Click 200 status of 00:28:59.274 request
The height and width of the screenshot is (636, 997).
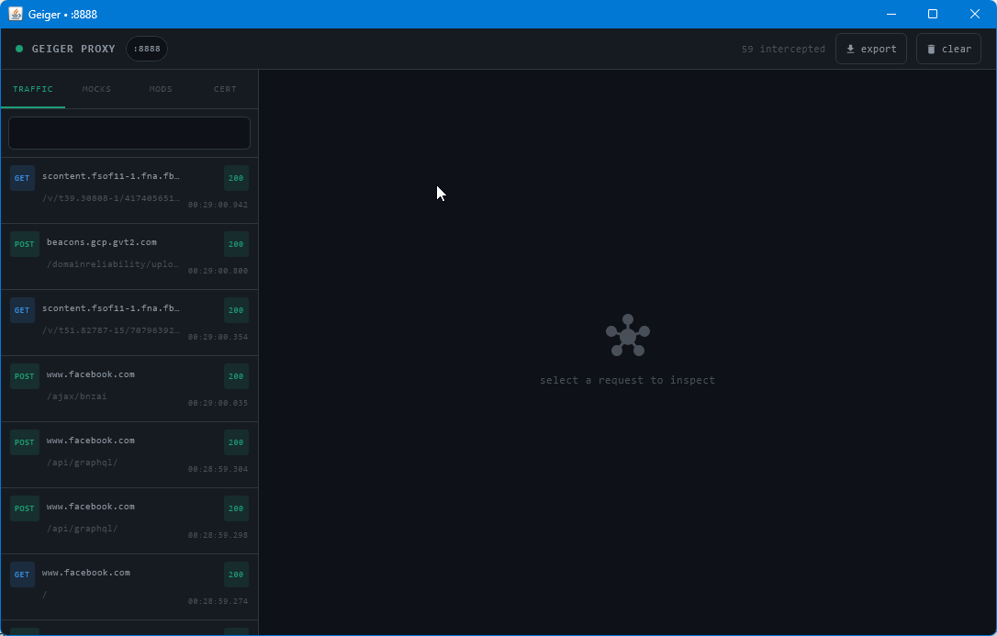[236, 575]
